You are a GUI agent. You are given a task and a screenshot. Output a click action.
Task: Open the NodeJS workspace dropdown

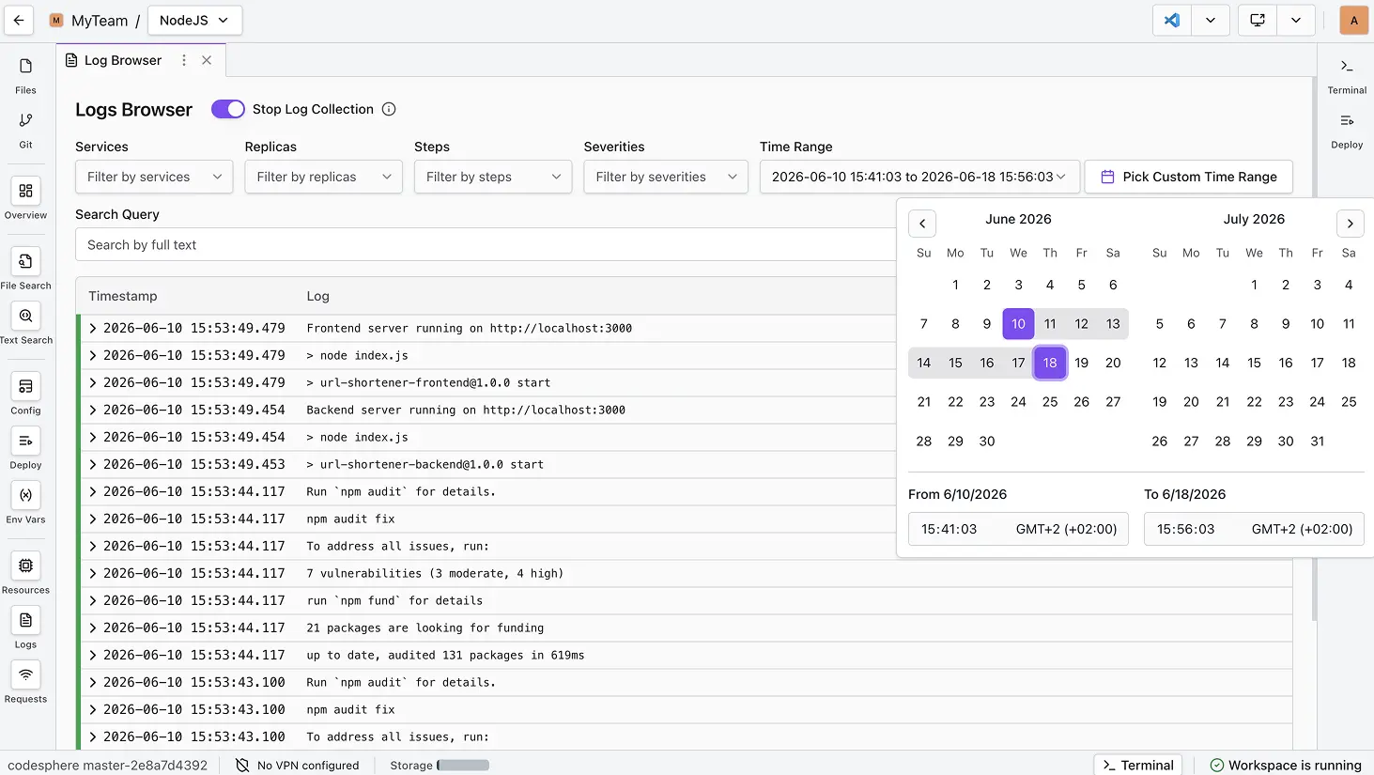(x=194, y=20)
